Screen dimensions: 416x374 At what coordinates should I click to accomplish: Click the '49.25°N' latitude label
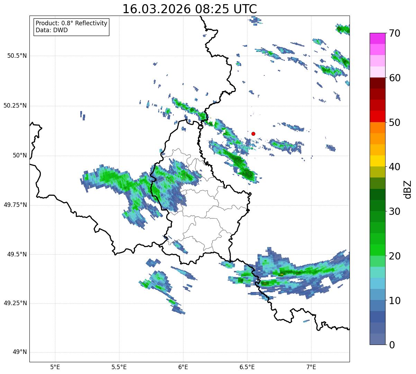(x=15, y=303)
